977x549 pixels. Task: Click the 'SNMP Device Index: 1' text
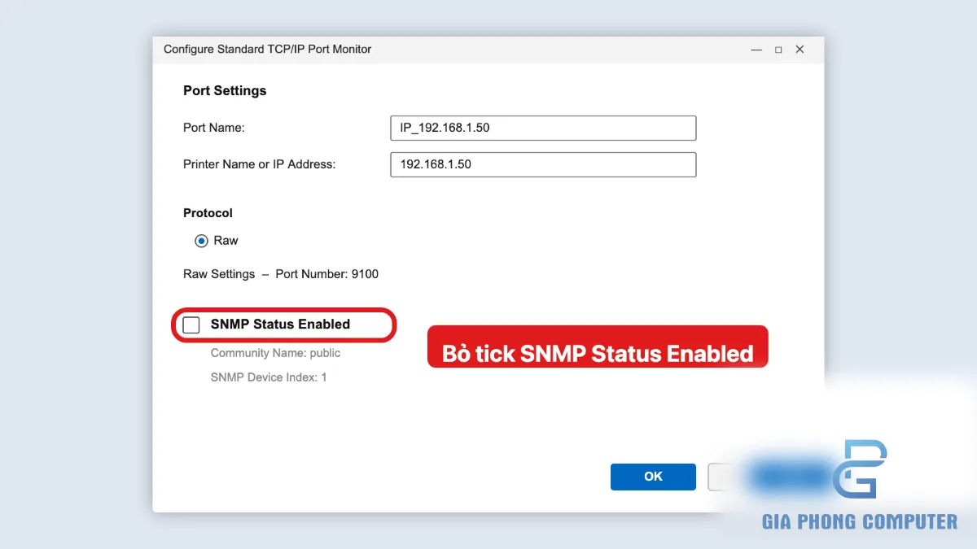click(269, 377)
